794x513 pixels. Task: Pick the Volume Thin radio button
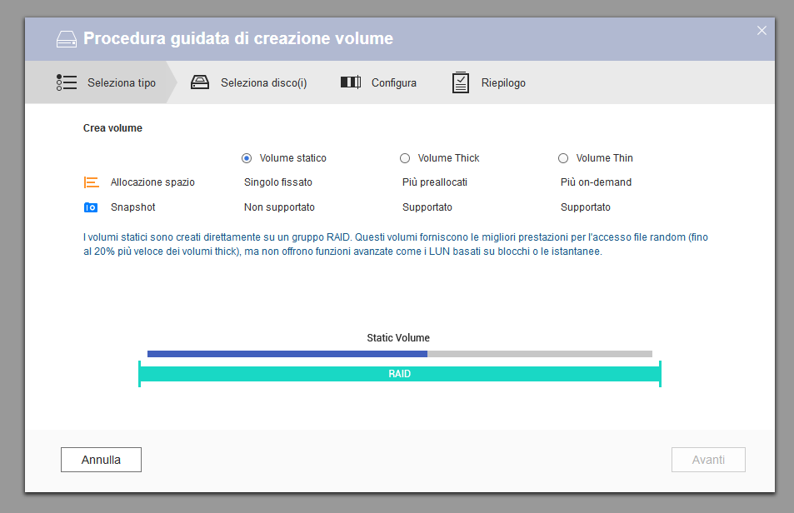pos(563,158)
